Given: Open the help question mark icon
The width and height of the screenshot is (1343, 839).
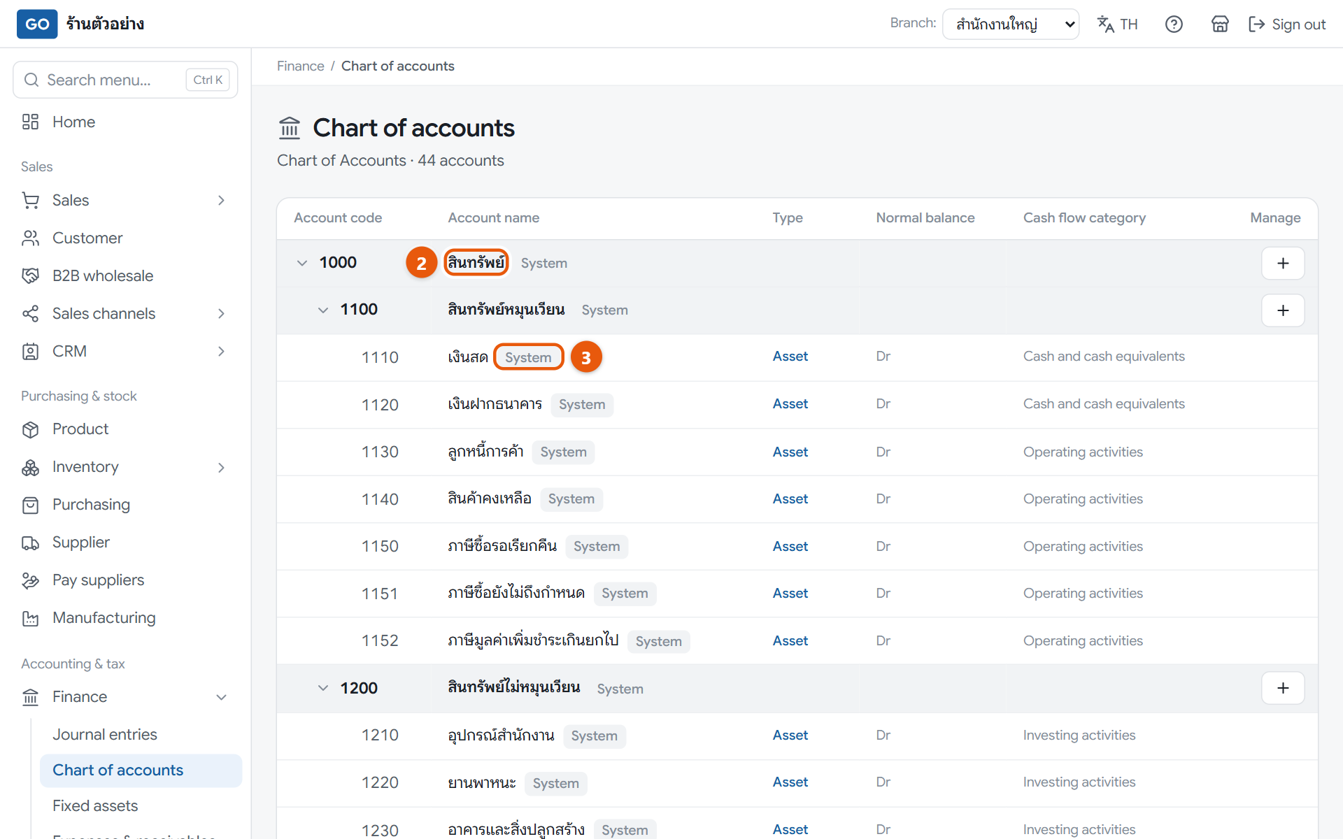Looking at the screenshot, I should 1174,24.
